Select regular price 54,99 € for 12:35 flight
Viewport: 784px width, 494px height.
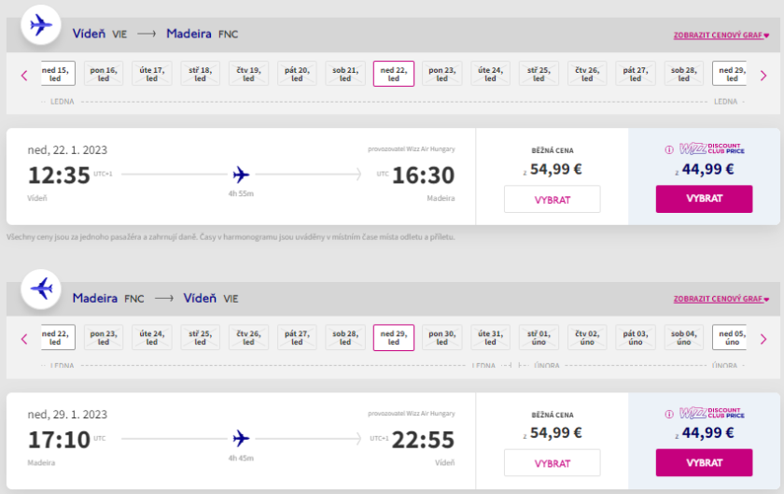click(552, 200)
